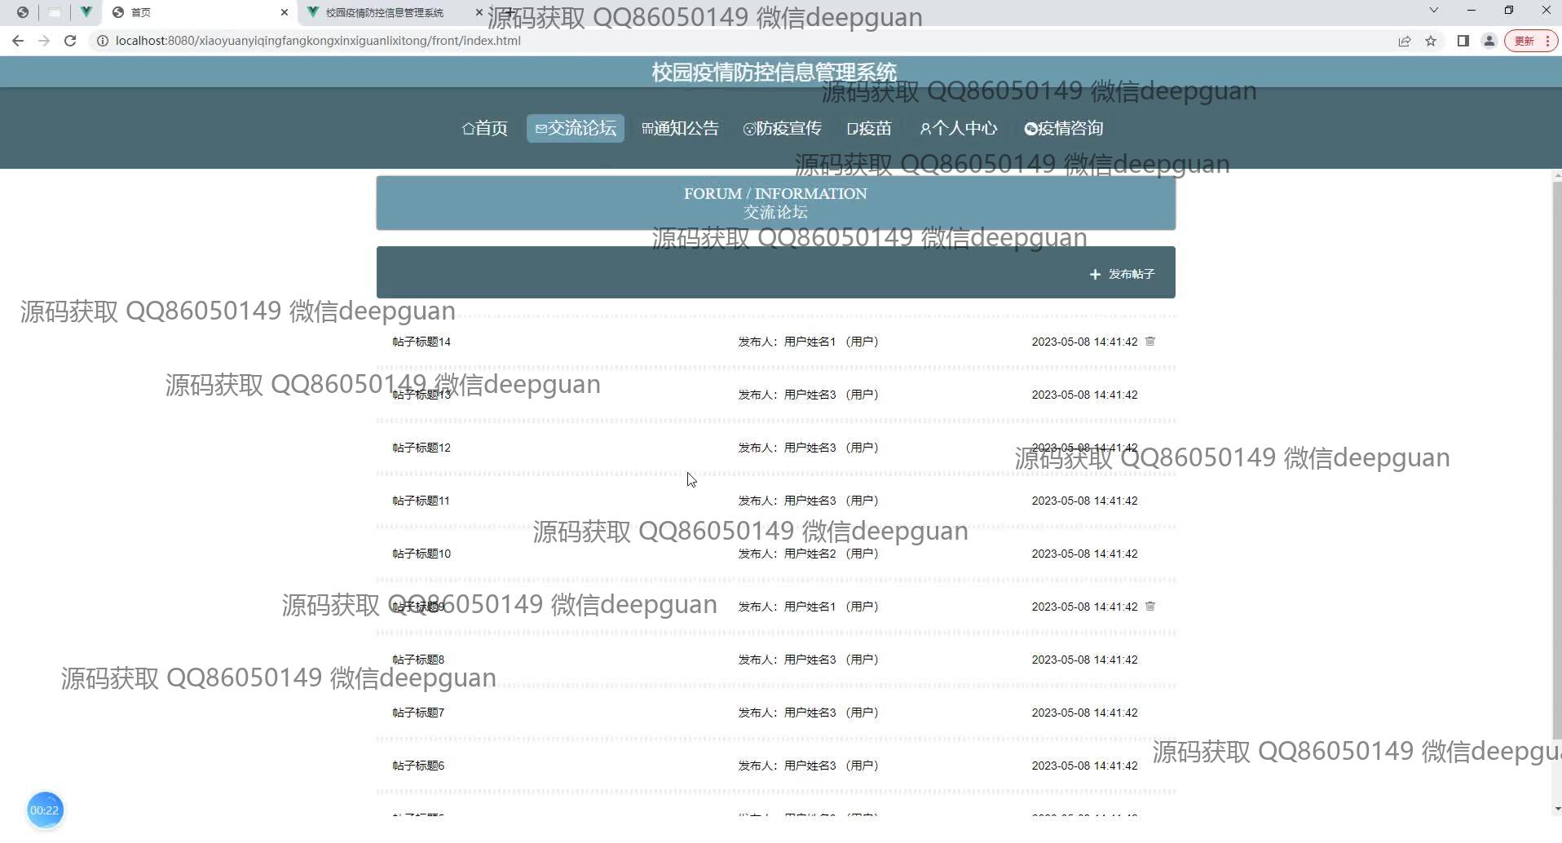Click the 发布帖子 button
This screenshot has width=1562, height=843.
pyautogui.click(x=1122, y=274)
